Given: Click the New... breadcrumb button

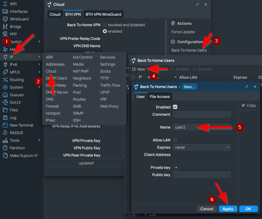Looking at the screenshot, I should 189,87.
